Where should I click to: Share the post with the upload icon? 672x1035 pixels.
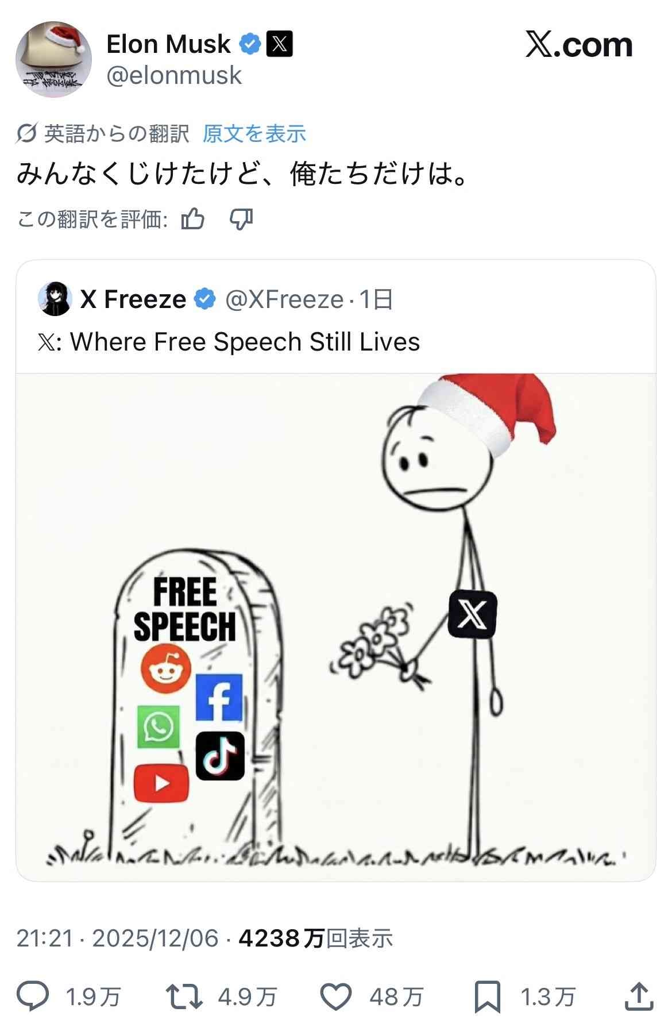click(x=639, y=996)
